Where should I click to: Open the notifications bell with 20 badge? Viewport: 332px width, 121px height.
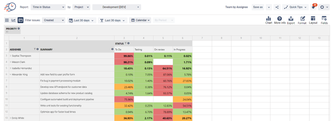coord(313,7)
